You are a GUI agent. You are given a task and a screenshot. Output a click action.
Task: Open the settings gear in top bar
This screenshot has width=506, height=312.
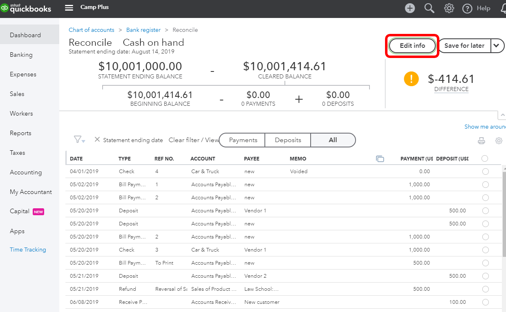point(449,8)
